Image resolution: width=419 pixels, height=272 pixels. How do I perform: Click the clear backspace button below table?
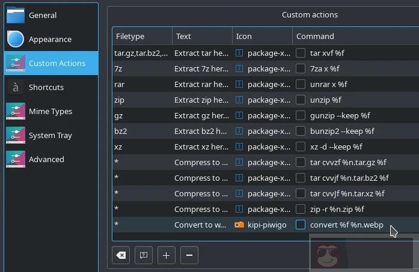click(x=121, y=255)
